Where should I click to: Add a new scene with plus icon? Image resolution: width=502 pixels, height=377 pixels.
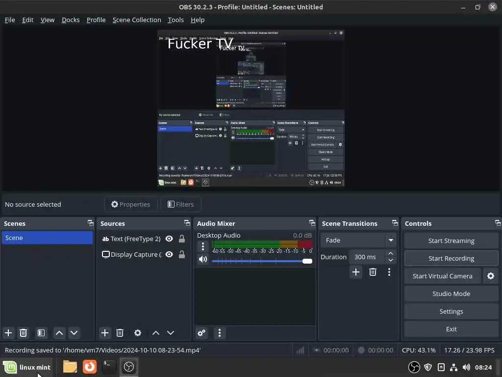8,333
